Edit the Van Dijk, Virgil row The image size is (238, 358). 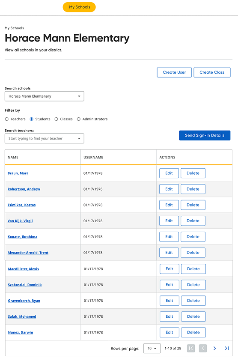point(169,221)
